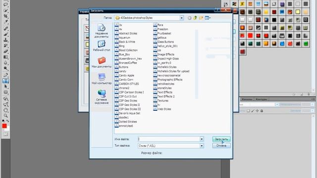
Task: Select the Gradient tool
Action: [5, 57]
